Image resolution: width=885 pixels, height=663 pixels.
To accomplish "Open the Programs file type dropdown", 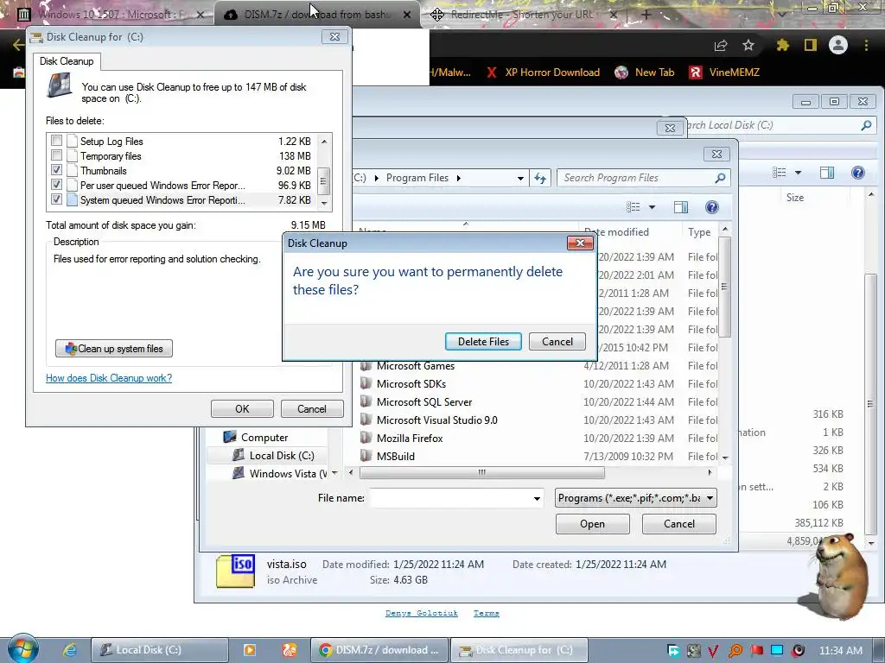I will 636,498.
